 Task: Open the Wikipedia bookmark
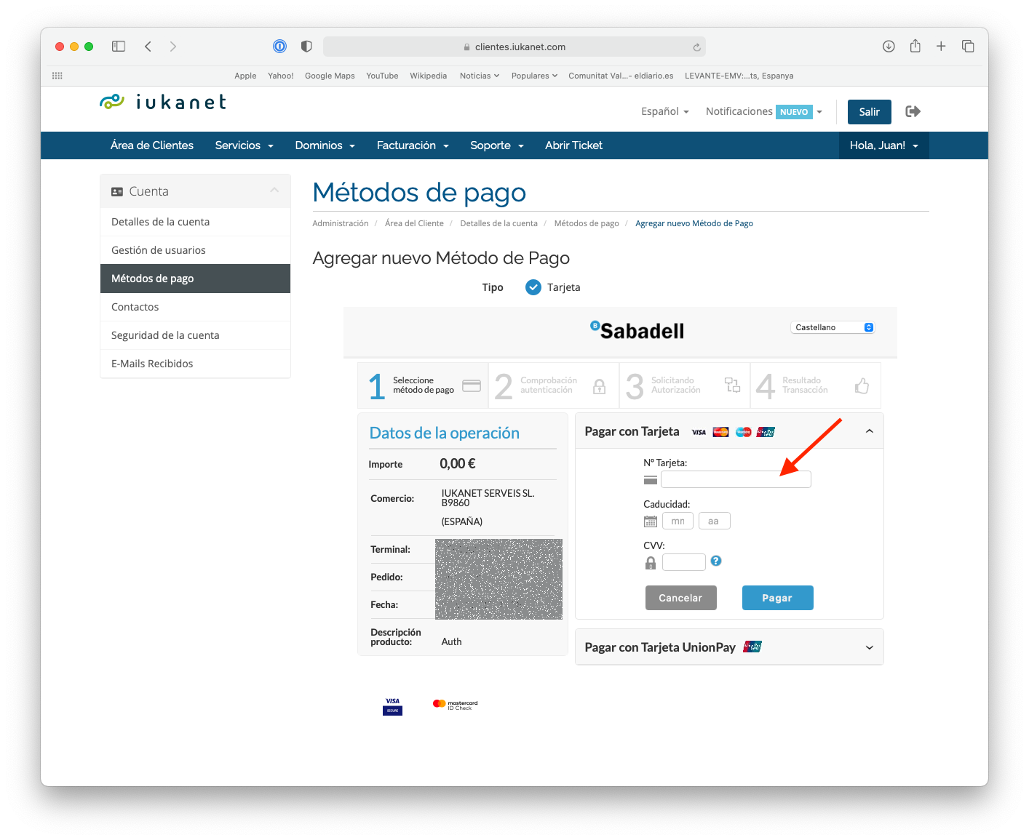click(428, 76)
